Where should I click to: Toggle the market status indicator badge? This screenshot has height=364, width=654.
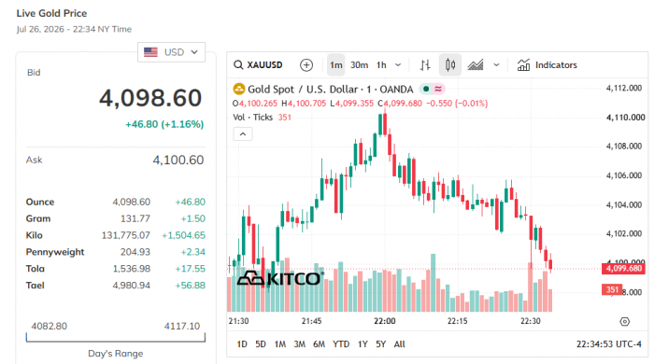pos(432,89)
